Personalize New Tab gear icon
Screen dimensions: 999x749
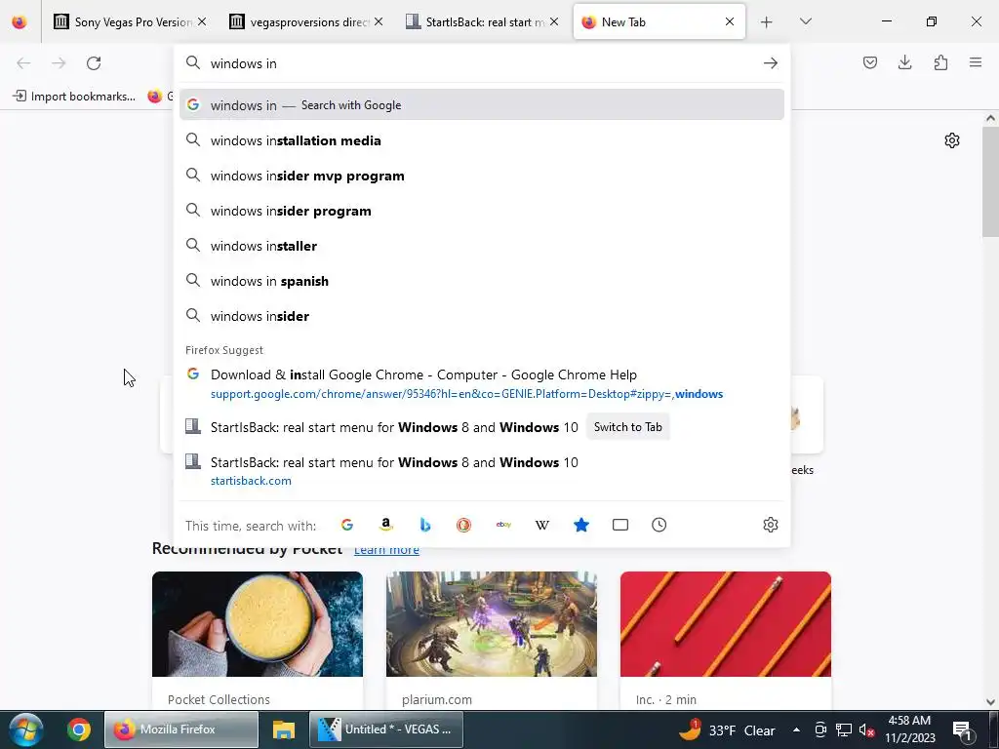(x=952, y=140)
